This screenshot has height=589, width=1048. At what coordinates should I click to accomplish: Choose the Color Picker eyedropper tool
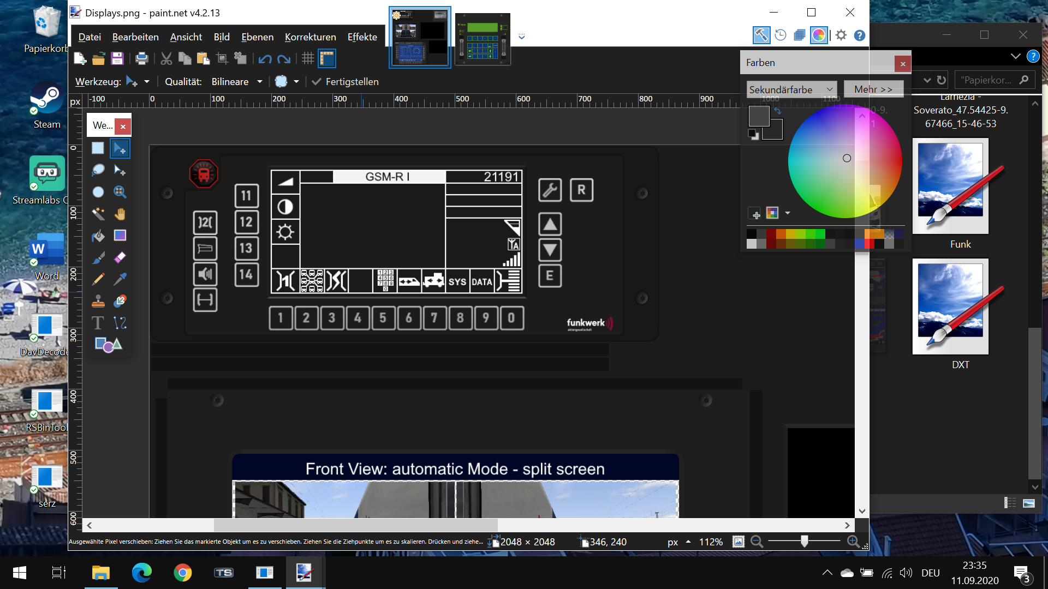(120, 279)
